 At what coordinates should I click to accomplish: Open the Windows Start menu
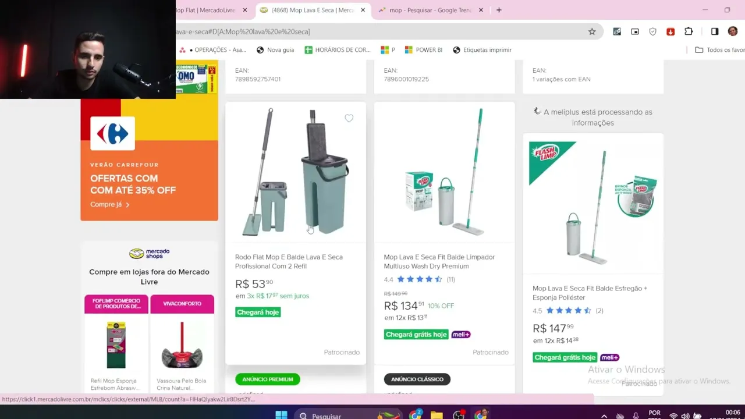click(281, 416)
